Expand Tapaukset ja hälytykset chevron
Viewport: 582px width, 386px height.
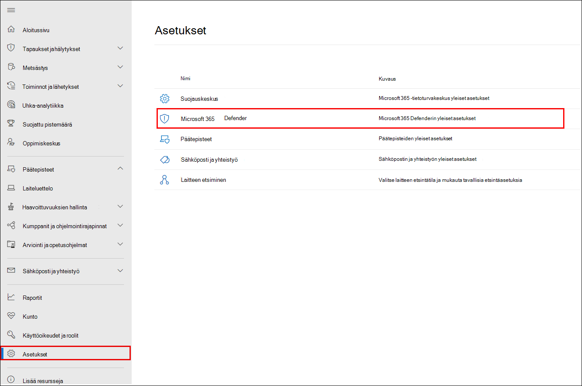click(x=120, y=48)
